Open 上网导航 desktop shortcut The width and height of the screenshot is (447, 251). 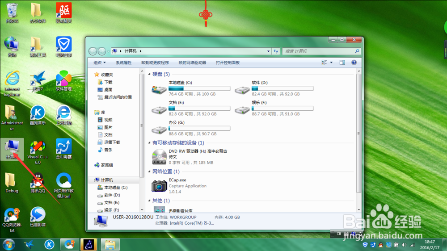click(x=63, y=115)
